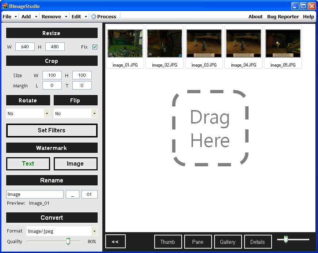This screenshot has width=318, height=253.
Task: Open the Format image/jpeg dropdown
Action: click(94, 231)
